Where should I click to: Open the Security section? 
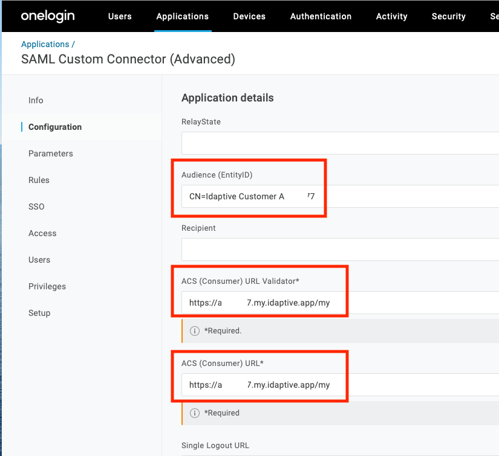click(448, 16)
